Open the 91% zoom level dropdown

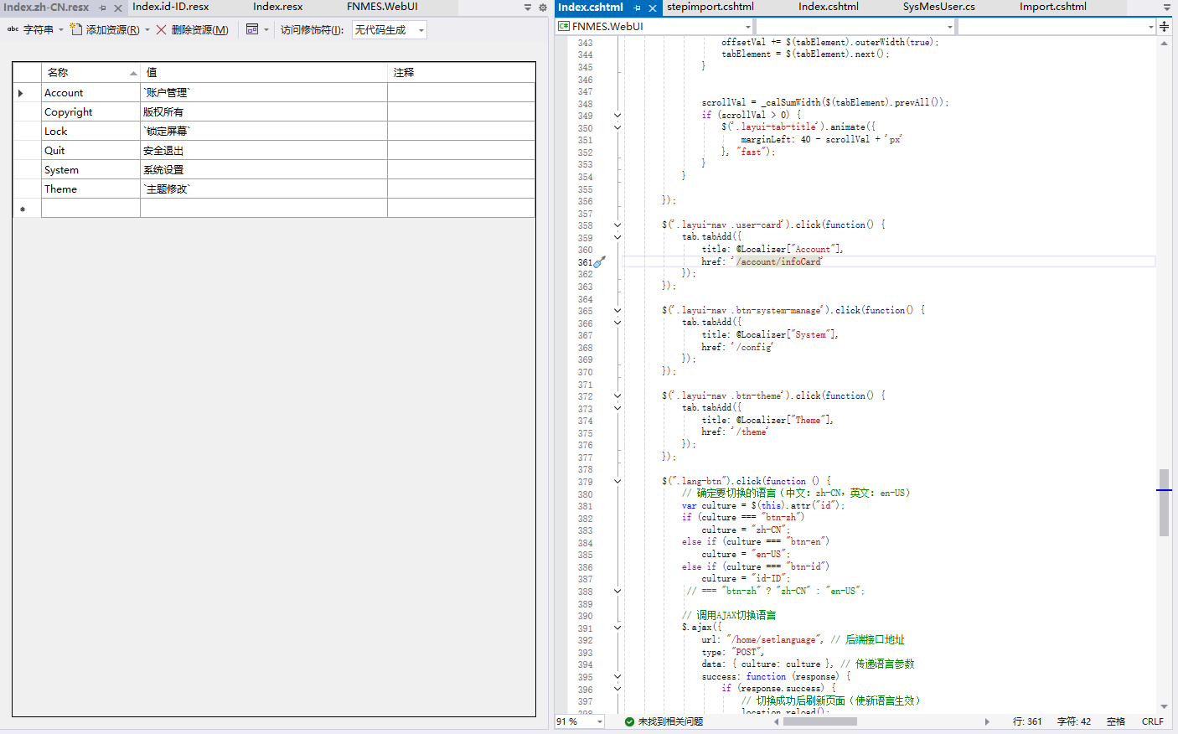(x=580, y=721)
